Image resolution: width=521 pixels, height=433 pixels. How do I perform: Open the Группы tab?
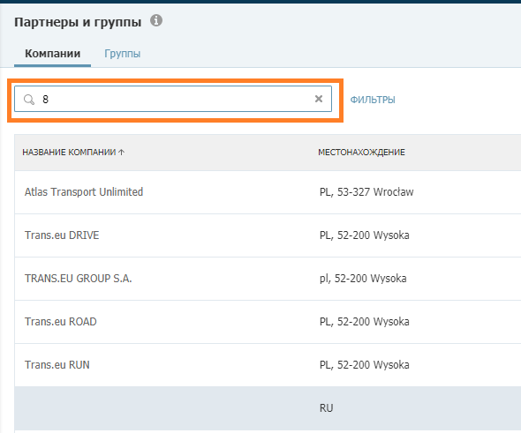click(122, 54)
